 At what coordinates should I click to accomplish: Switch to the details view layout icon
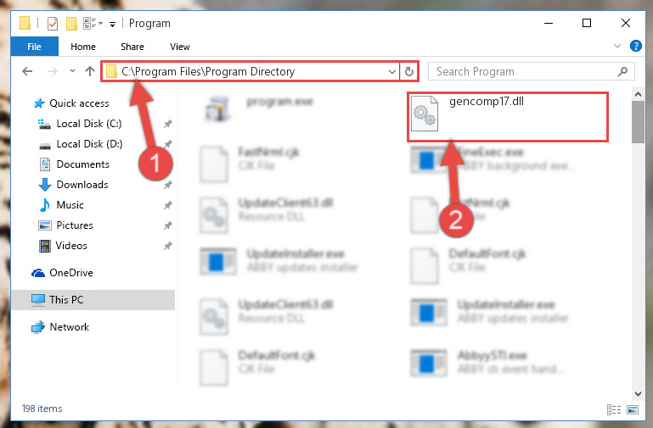[613, 409]
